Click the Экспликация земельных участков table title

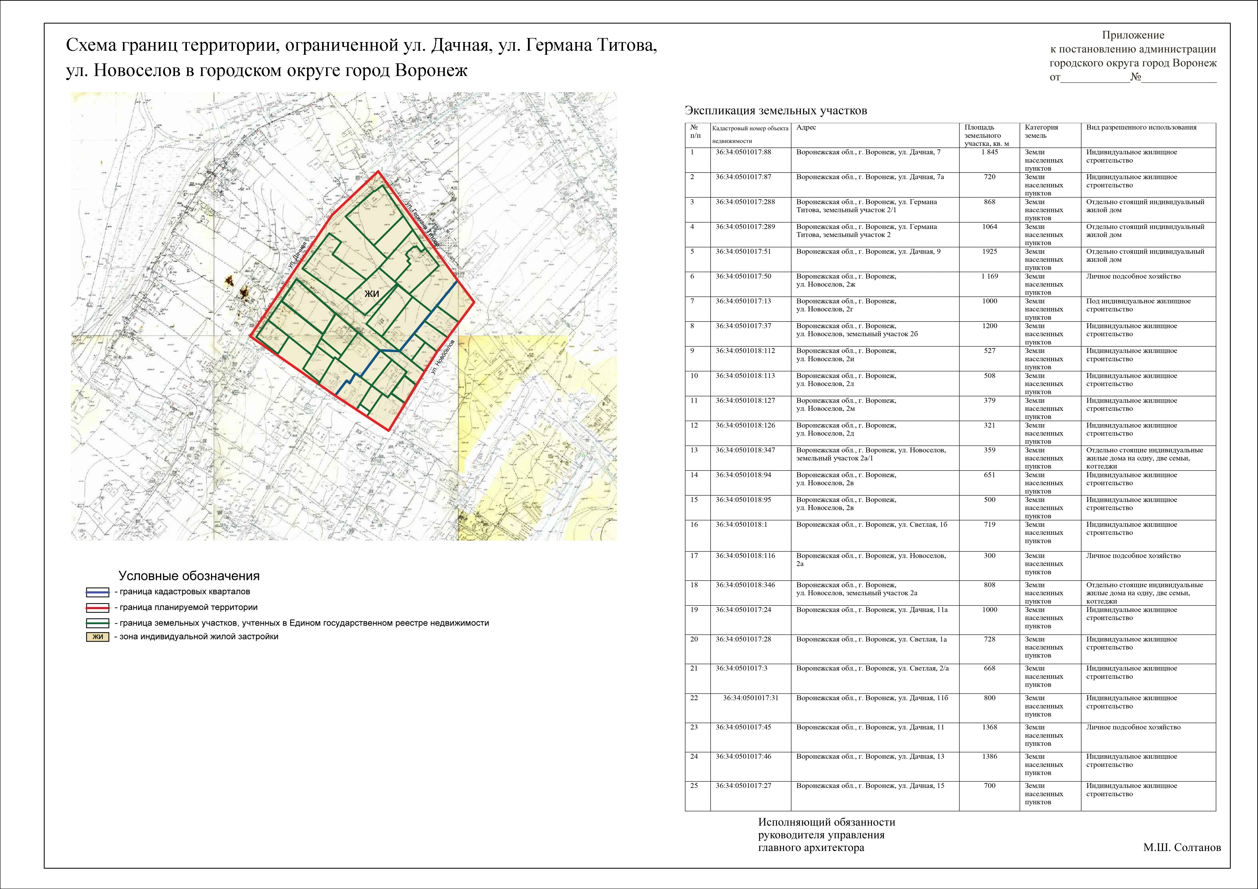[776, 110]
